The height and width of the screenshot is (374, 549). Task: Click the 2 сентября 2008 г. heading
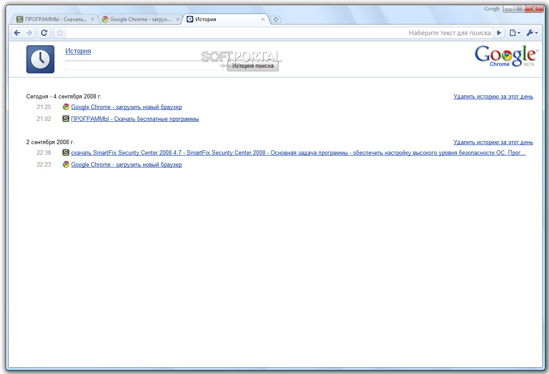click(x=51, y=142)
